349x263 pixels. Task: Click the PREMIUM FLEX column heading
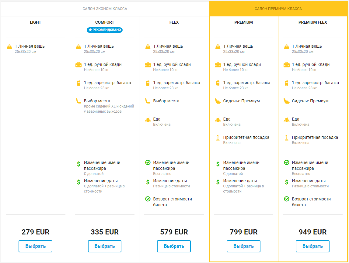(312, 22)
